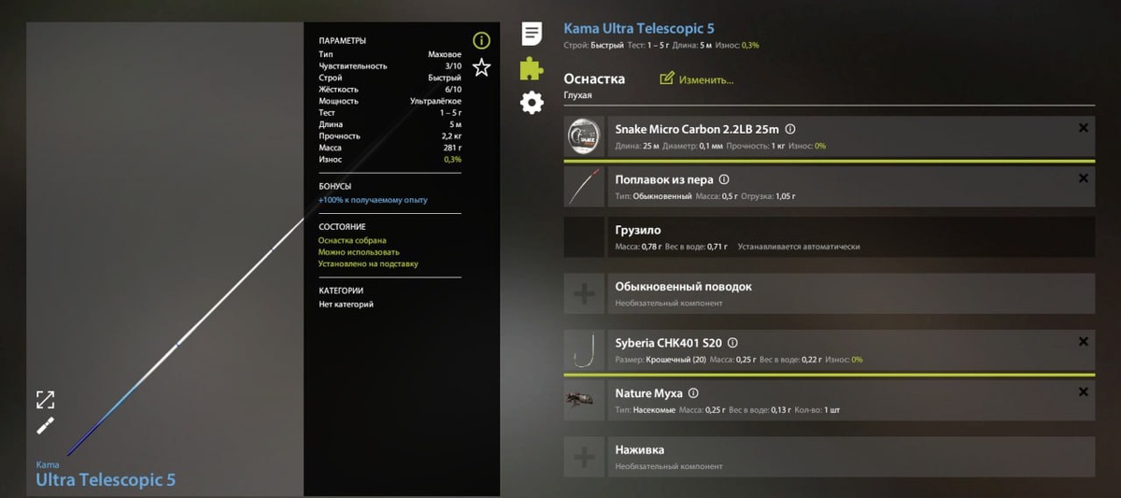The width and height of the screenshot is (1121, 498).
Task: Select the Snake line spool thumbnail
Action: (584, 137)
